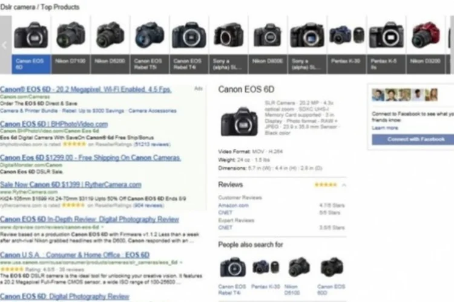Click the 'Connect with Facebook' button
The height and width of the screenshot is (302, 454).
tap(413, 140)
